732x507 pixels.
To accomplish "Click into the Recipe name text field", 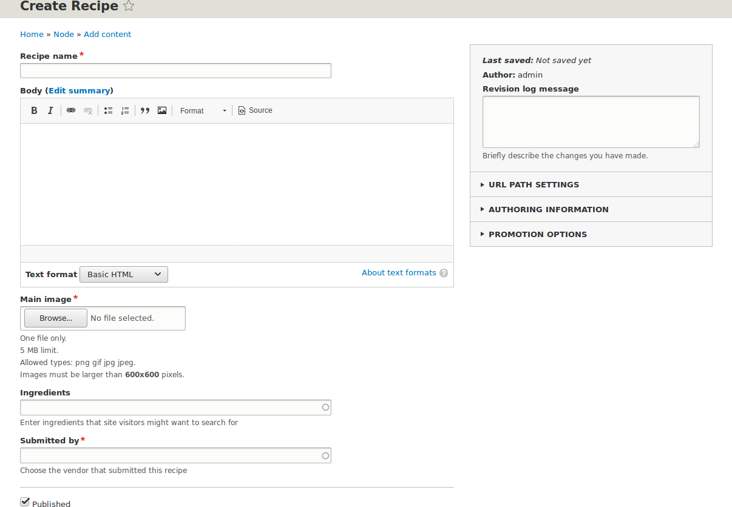I will click(175, 71).
